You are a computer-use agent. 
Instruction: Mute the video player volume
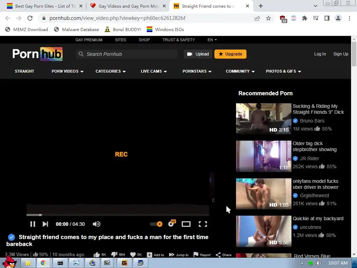pyautogui.click(x=97, y=224)
